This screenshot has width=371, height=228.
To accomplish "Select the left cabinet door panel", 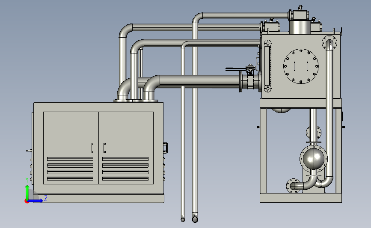I will (71, 148).
